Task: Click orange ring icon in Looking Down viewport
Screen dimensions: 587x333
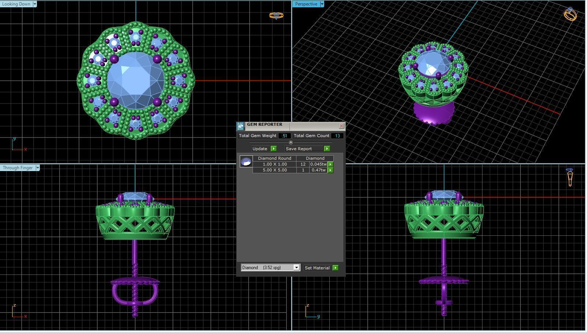Action: pos(276,15)
